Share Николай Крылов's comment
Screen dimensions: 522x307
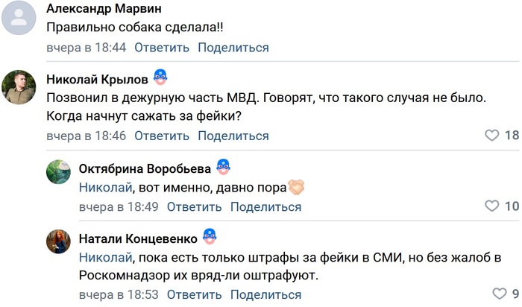tap(233, 136)
